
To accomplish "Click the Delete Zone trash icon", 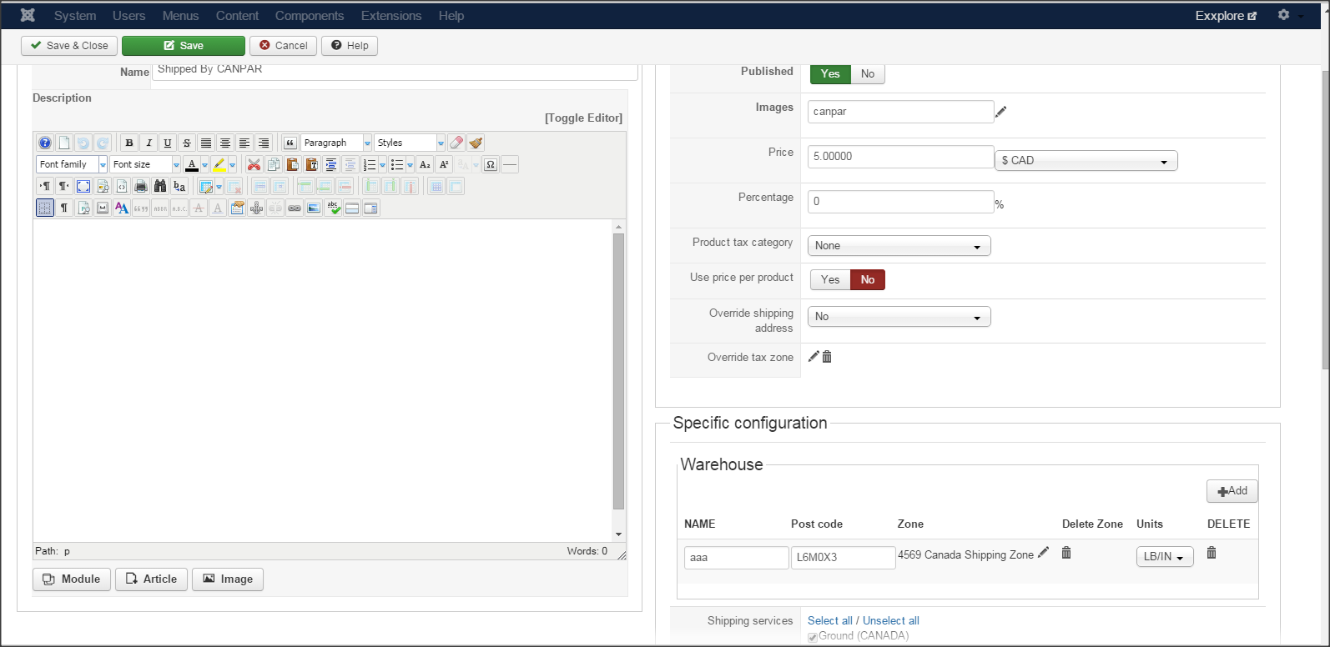I will [1066, 552].
